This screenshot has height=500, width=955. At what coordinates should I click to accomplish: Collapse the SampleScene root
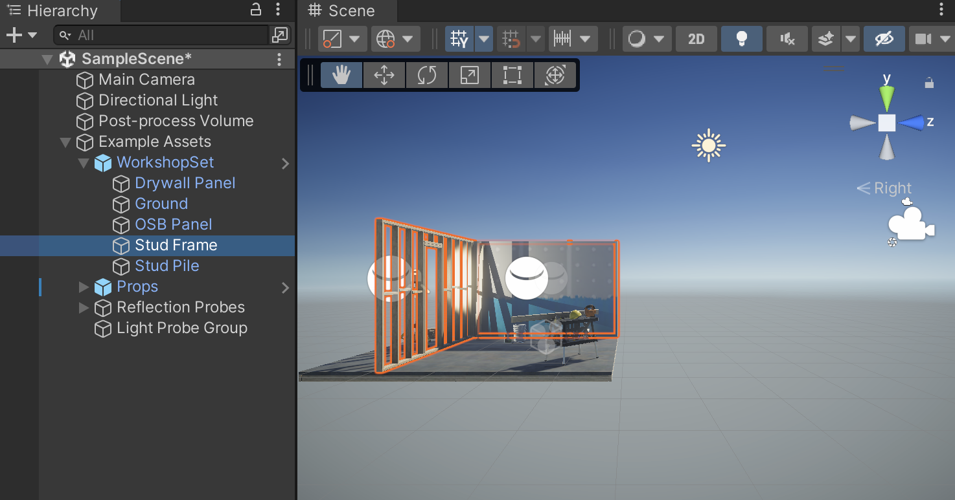pos(47,59)
